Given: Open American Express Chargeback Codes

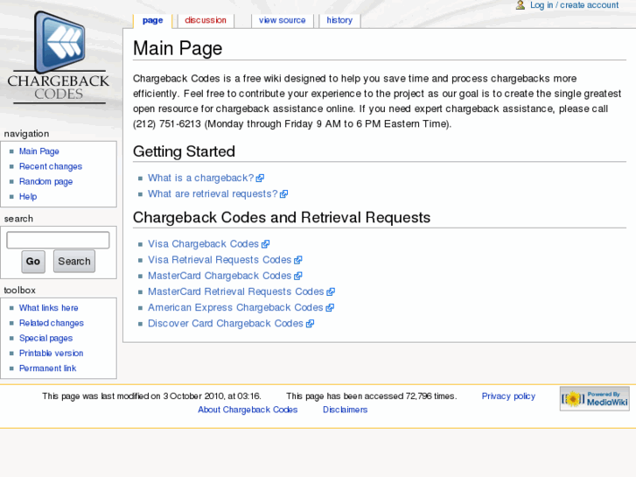Looking at the screenshot, I should pyautogui.click(x=235, y=307).
